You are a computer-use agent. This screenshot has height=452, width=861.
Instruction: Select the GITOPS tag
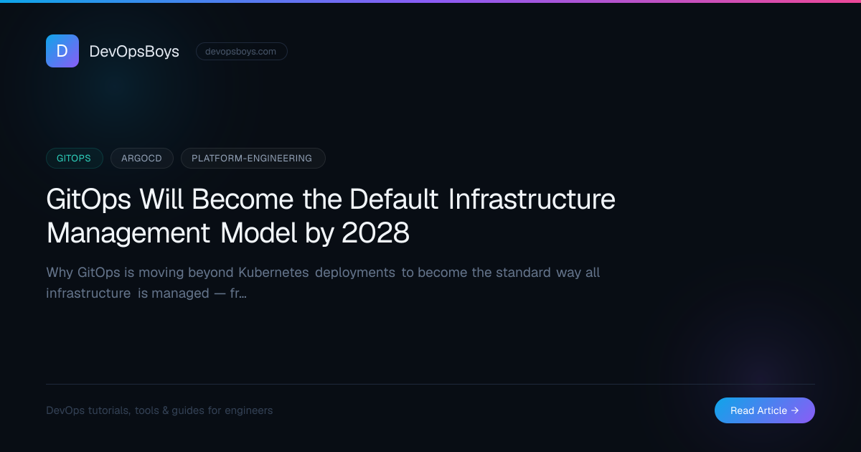tap(75, 158)
